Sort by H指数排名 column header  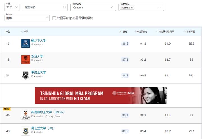141,32
